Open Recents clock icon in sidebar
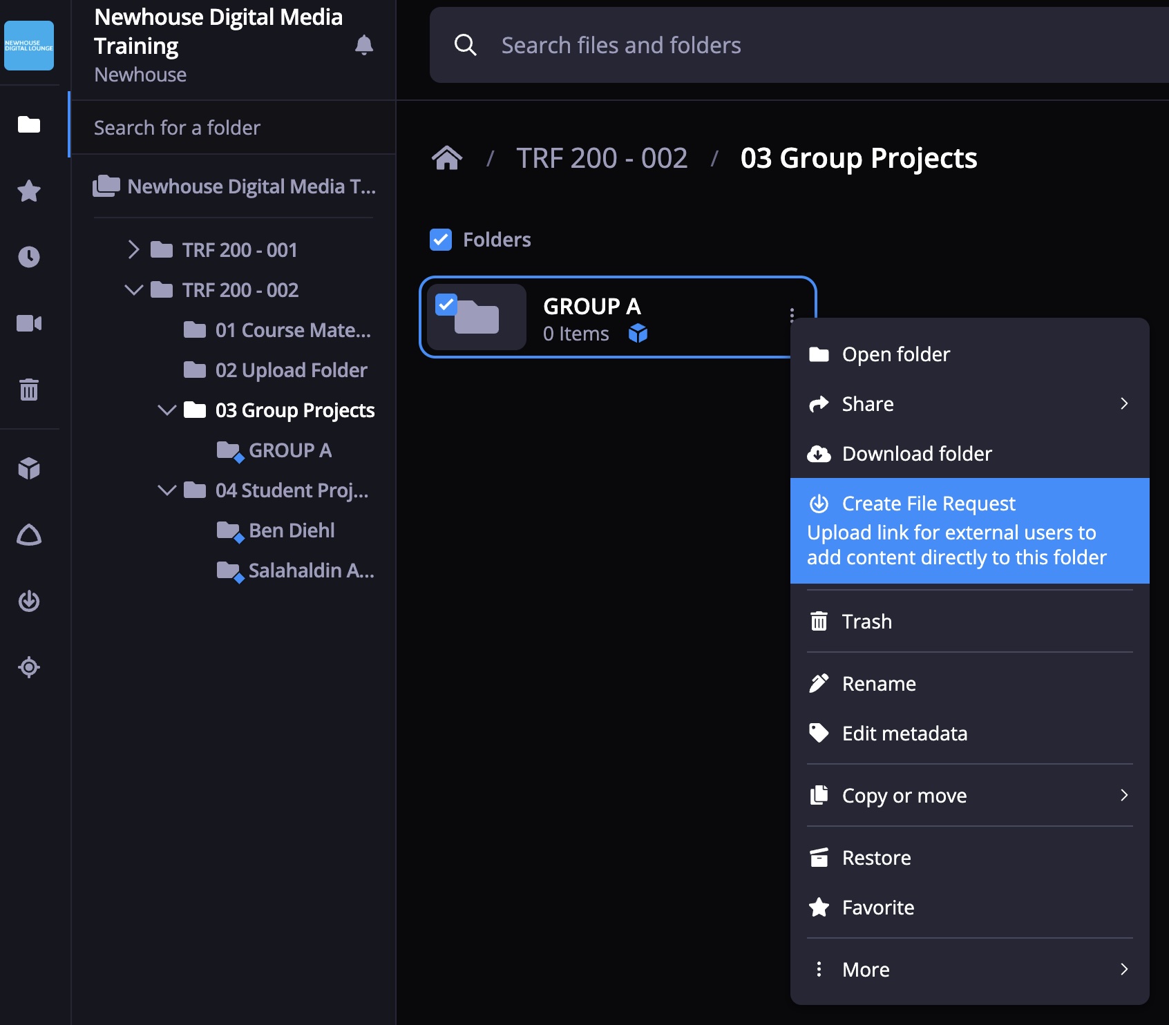The height and width of the screenshot is (1025, 1169). 29,257
